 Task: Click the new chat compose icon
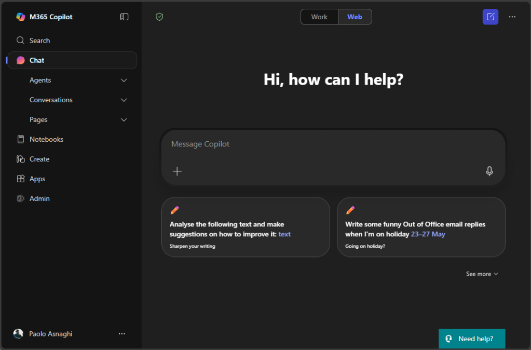coord(490,17)
